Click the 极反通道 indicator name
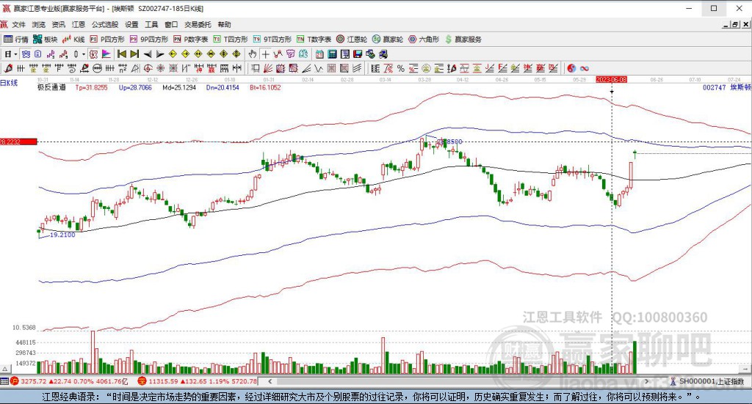752x404 pixels. click(52, 87)
